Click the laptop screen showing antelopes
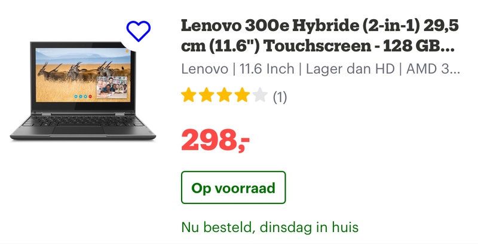The height and width of the screenshot is (244, 478). [x=82, y=75]
